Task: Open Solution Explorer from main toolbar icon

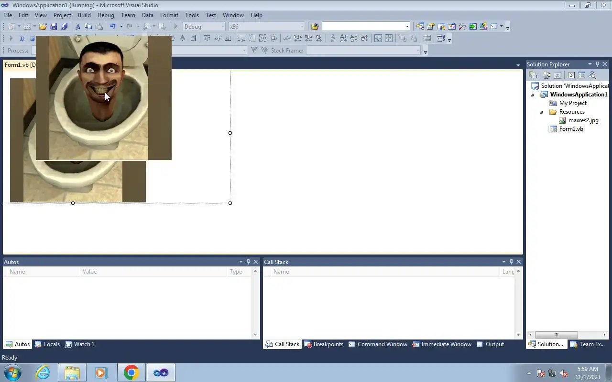Action: pyautogui.click(x=420, y=27)
